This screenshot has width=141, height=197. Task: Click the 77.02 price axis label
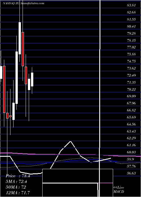tap(131, 47)
